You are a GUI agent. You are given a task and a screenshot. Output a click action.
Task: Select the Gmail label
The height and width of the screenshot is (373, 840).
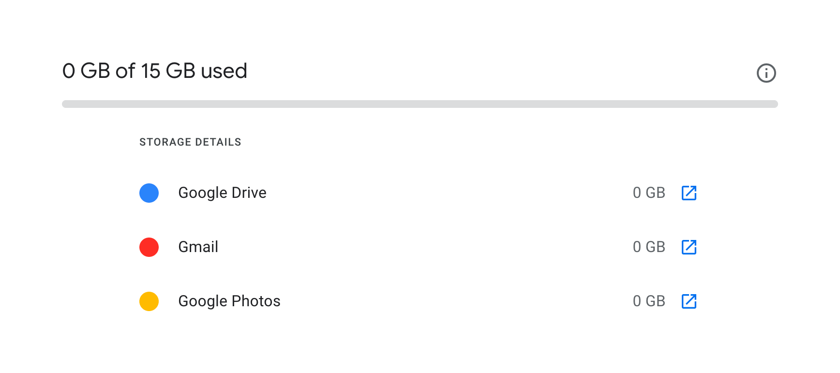click(x=198, y=247)
